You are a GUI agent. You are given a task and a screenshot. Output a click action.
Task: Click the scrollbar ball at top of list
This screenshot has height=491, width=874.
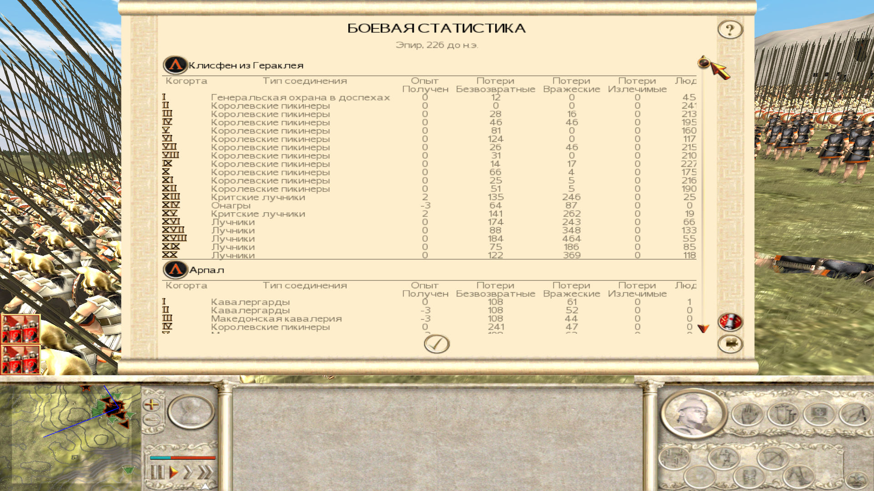[x=703, y=62]
